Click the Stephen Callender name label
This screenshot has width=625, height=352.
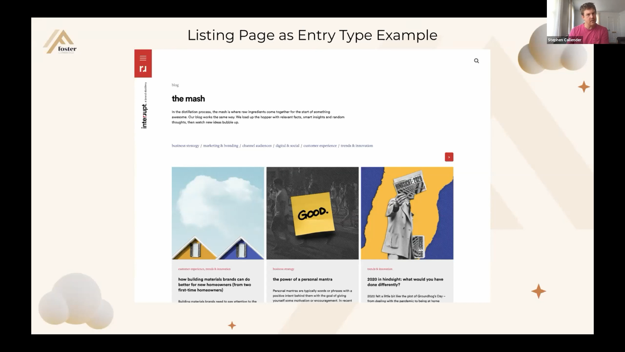564,40
